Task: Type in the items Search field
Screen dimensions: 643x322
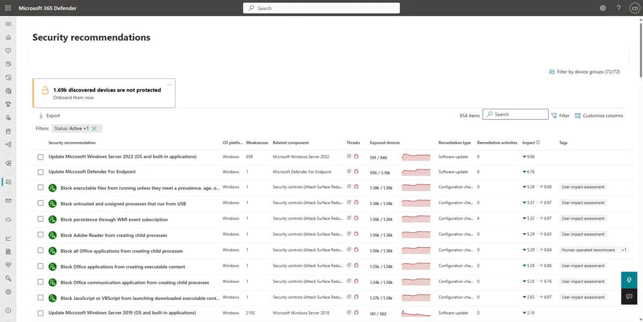Action: 515,114
